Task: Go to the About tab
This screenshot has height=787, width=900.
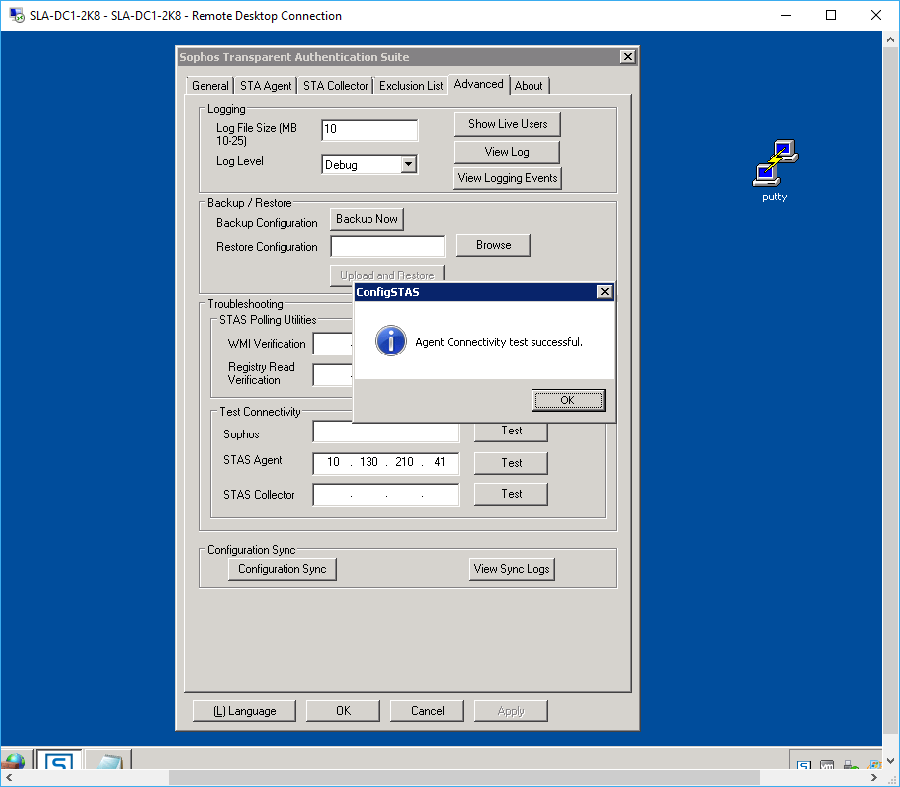Action: [529, 86]
